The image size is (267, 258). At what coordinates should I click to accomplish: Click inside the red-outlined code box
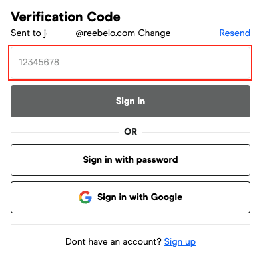pyautogui.click(x=131, y=63)
